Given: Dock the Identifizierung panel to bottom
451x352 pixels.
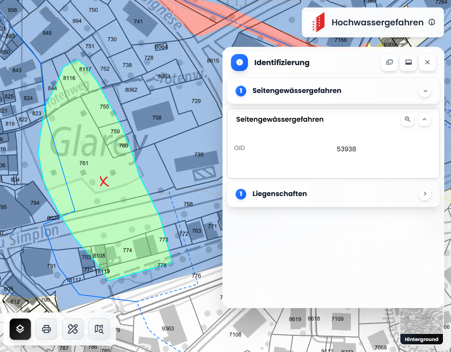Looking at the screenshot, I should (x=408, y=63).
